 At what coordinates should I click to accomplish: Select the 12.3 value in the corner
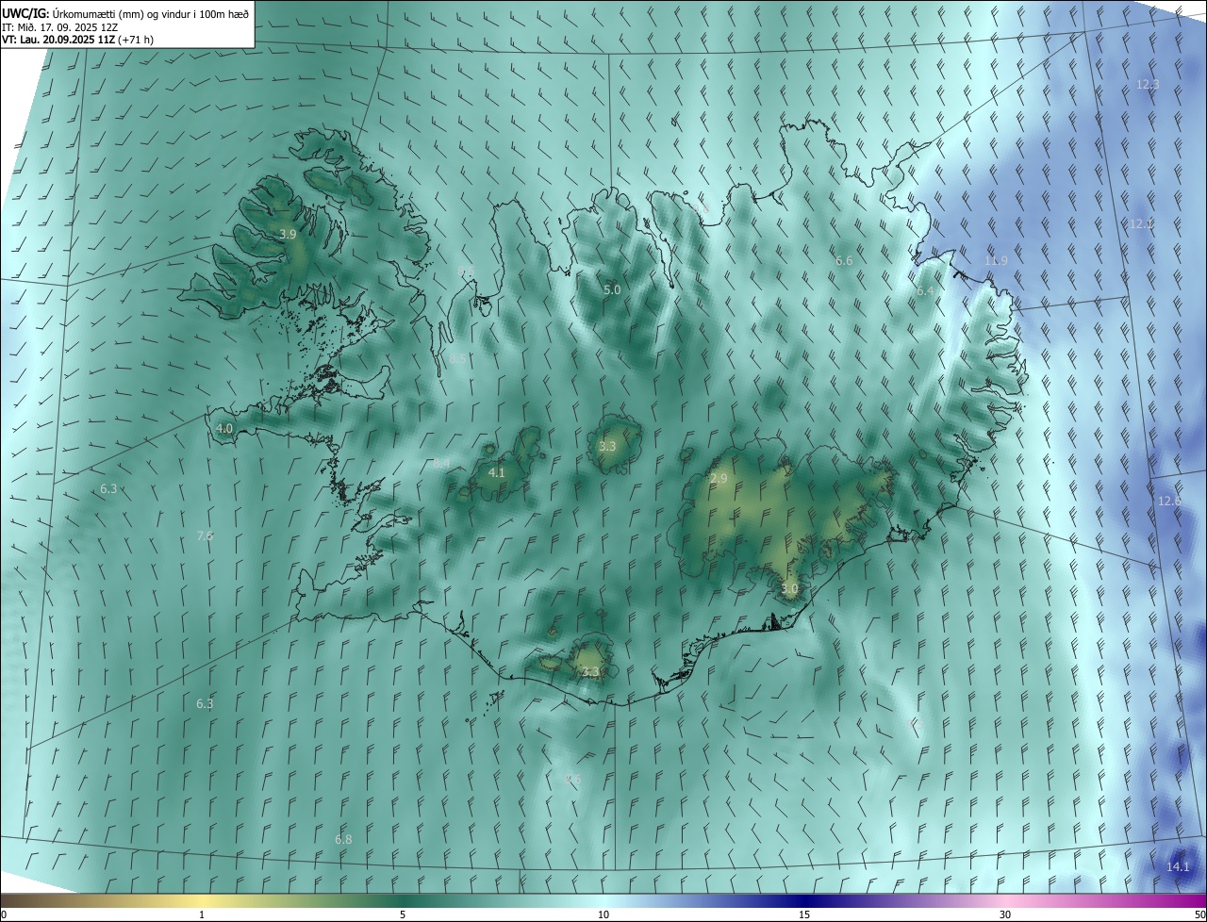pyautogui.click(x=1148, y=84)
